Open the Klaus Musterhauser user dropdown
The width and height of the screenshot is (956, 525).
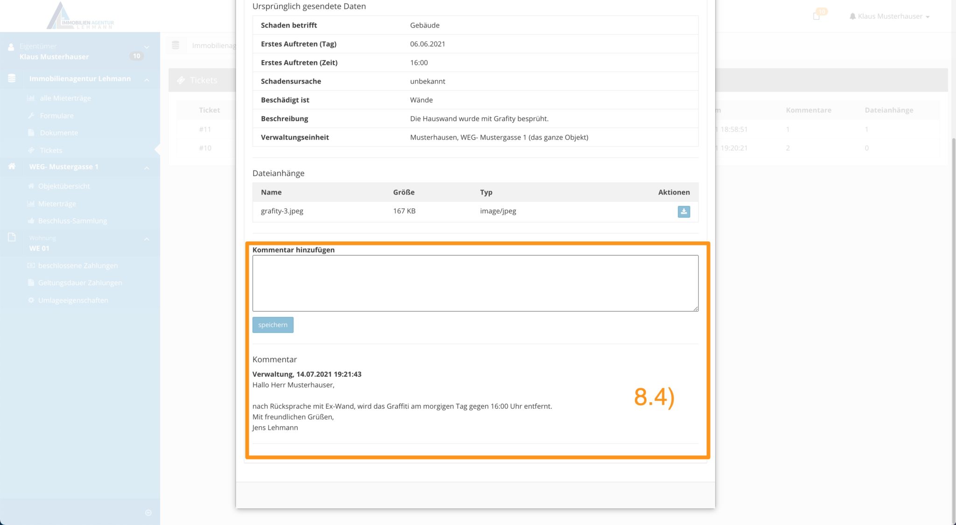[x=890, y=16]
